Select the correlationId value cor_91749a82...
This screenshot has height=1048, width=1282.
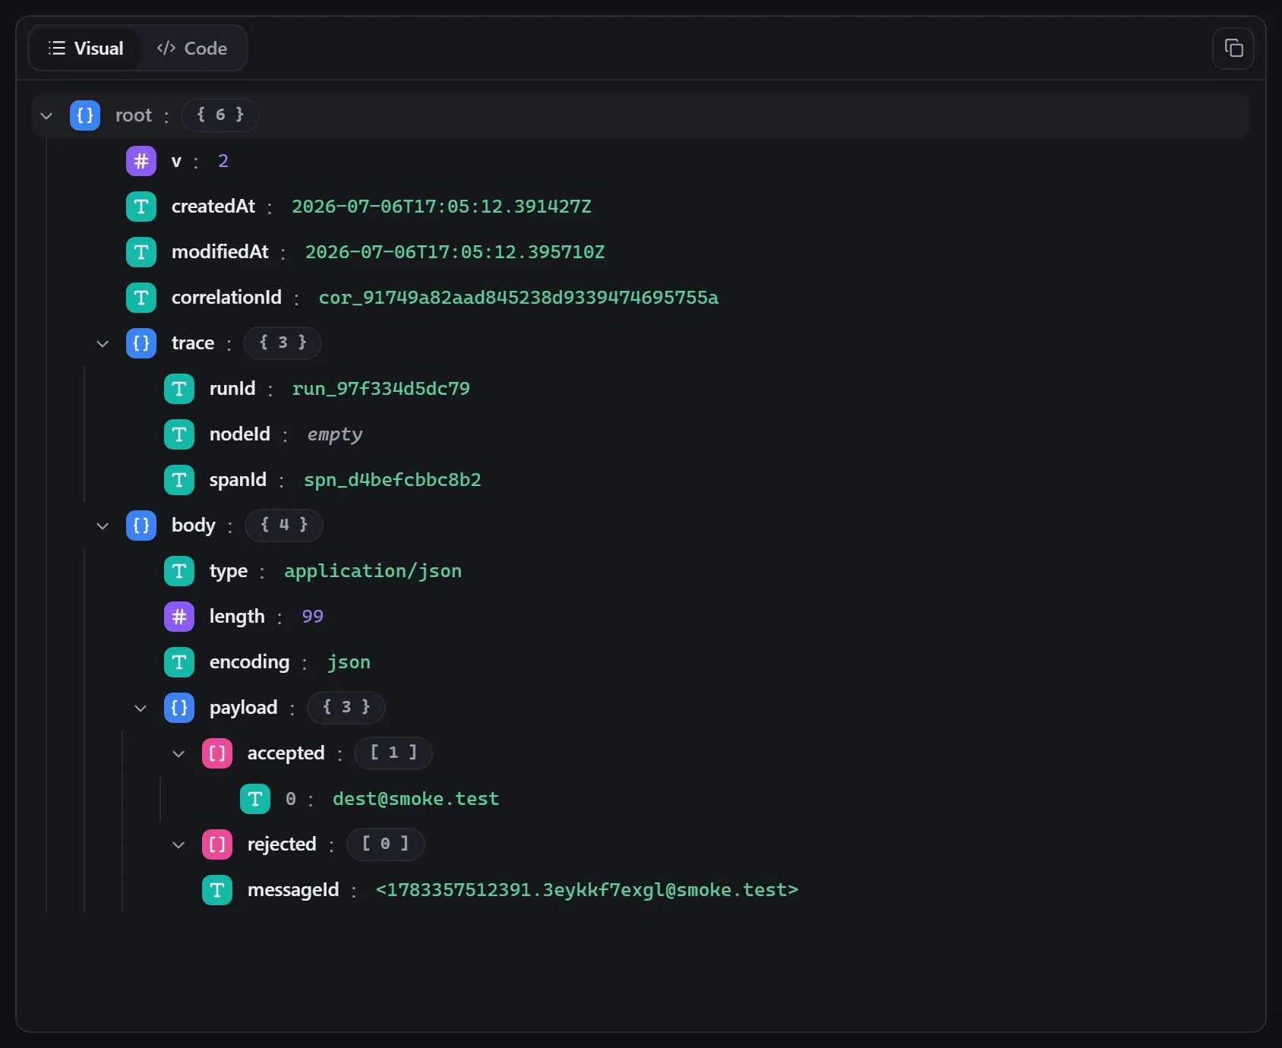click(519, 298)
